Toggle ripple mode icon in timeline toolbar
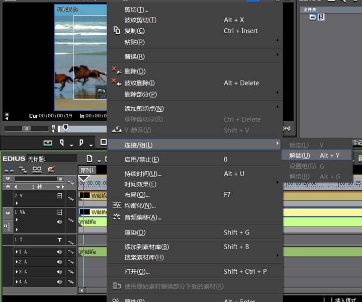 pos(23,170)
